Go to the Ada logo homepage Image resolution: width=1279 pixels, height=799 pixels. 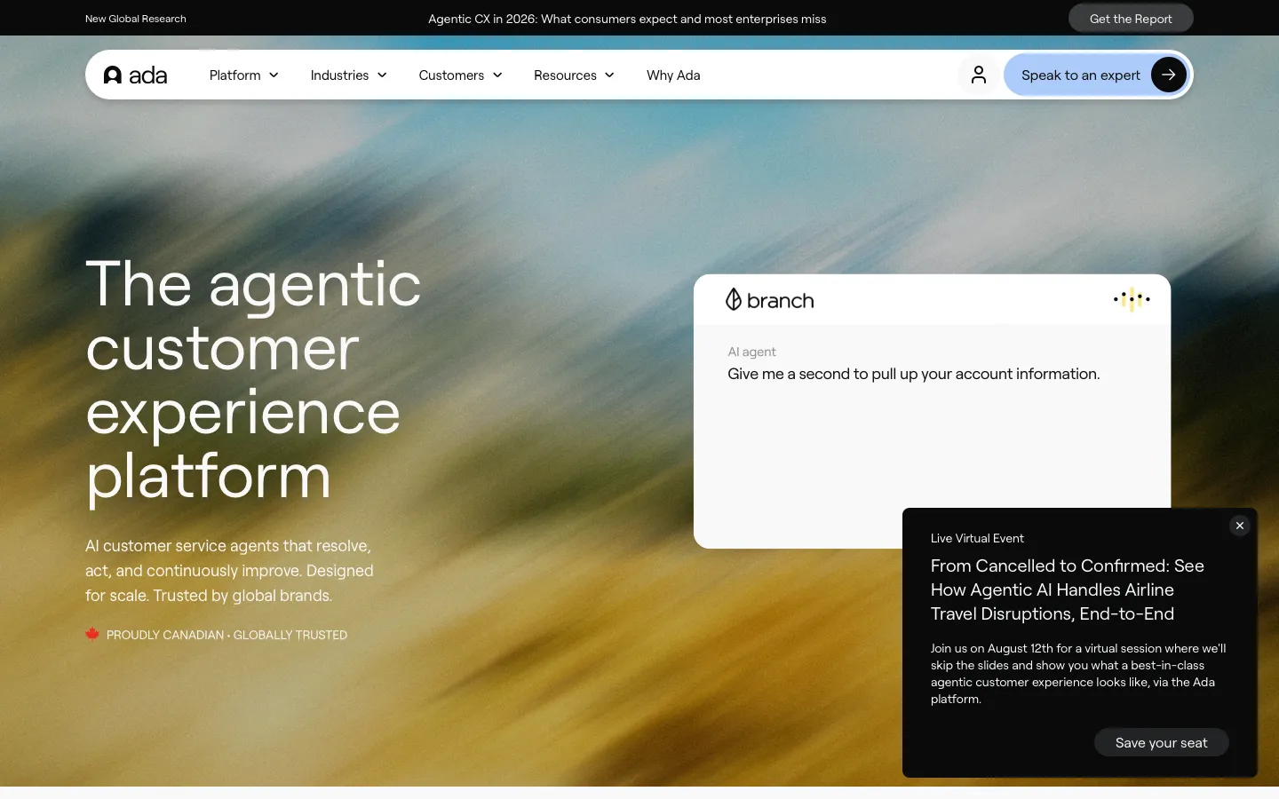click(135, 75)
